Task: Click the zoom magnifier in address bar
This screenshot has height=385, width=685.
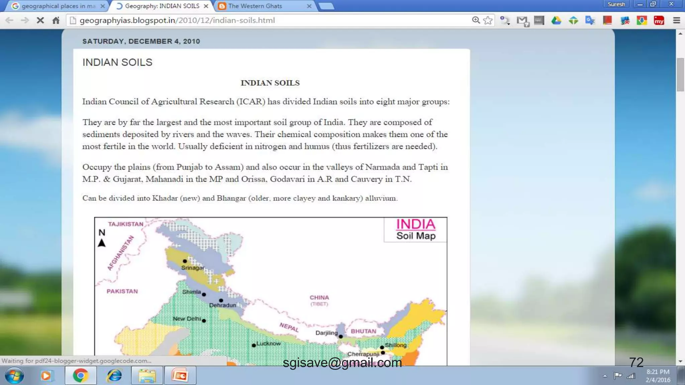Action: (476, 20)
